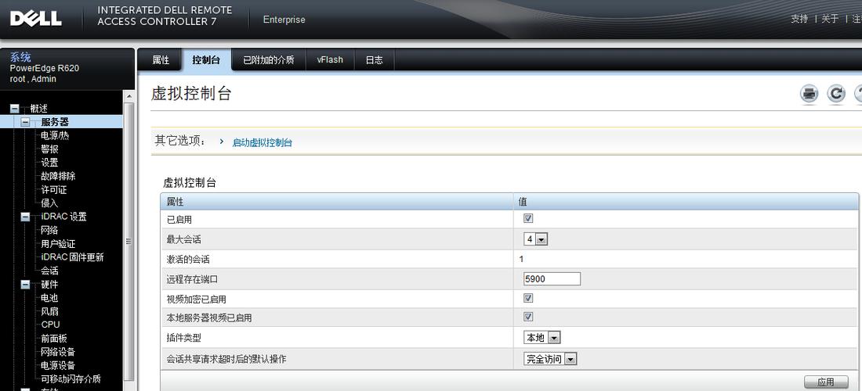Select 服务器 tree label
Image resolution: width=862 pixels, height=391 pixels.
click(55, 122)
